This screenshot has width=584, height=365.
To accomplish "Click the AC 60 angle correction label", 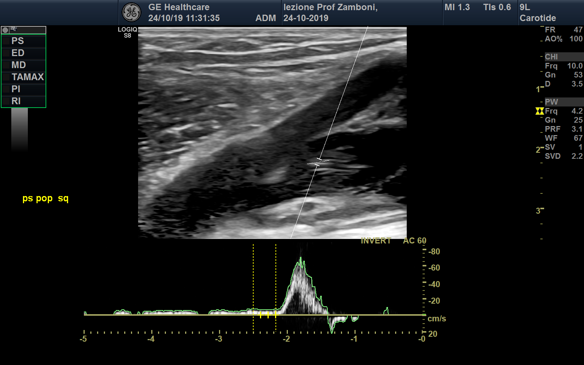I will click(x=414, y=241).
